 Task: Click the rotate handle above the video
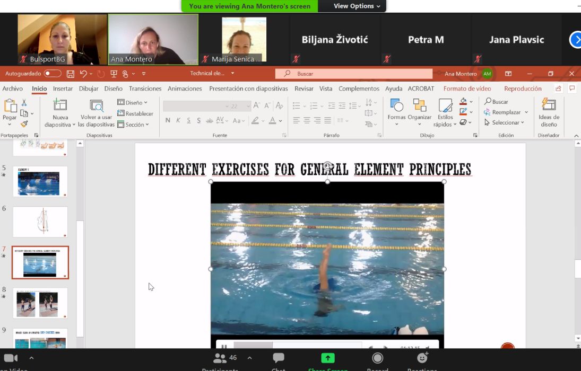(x=327, y=166)
